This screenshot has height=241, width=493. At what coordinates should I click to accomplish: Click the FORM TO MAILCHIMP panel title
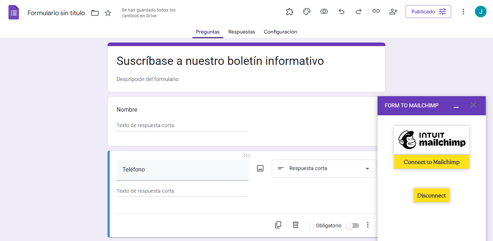coord(411,106)
